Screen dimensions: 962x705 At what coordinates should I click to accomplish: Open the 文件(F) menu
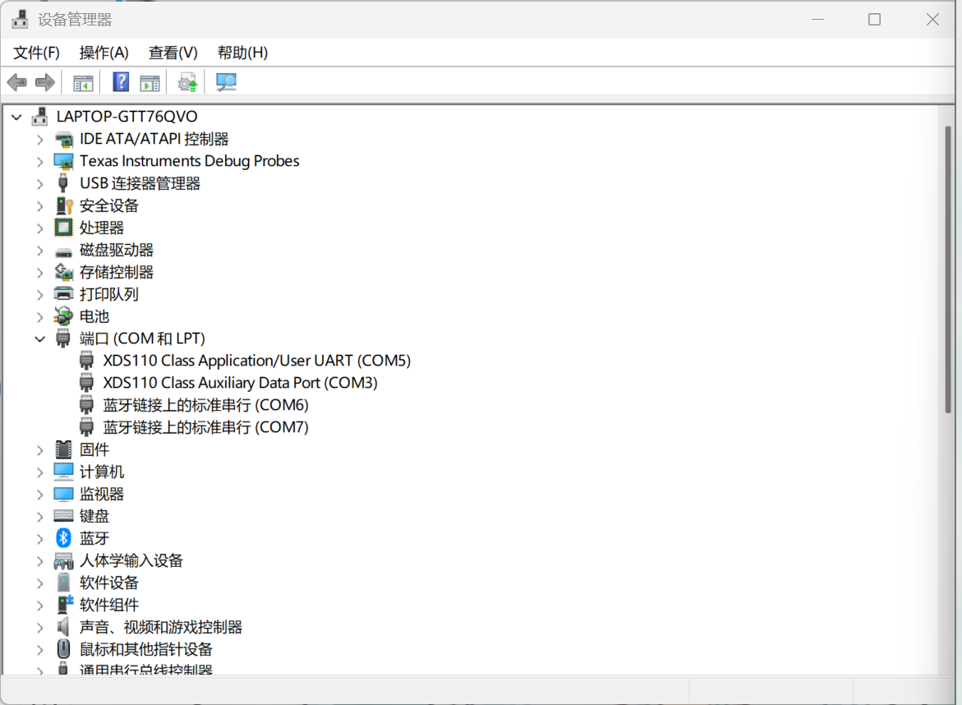tap(36, 53)
